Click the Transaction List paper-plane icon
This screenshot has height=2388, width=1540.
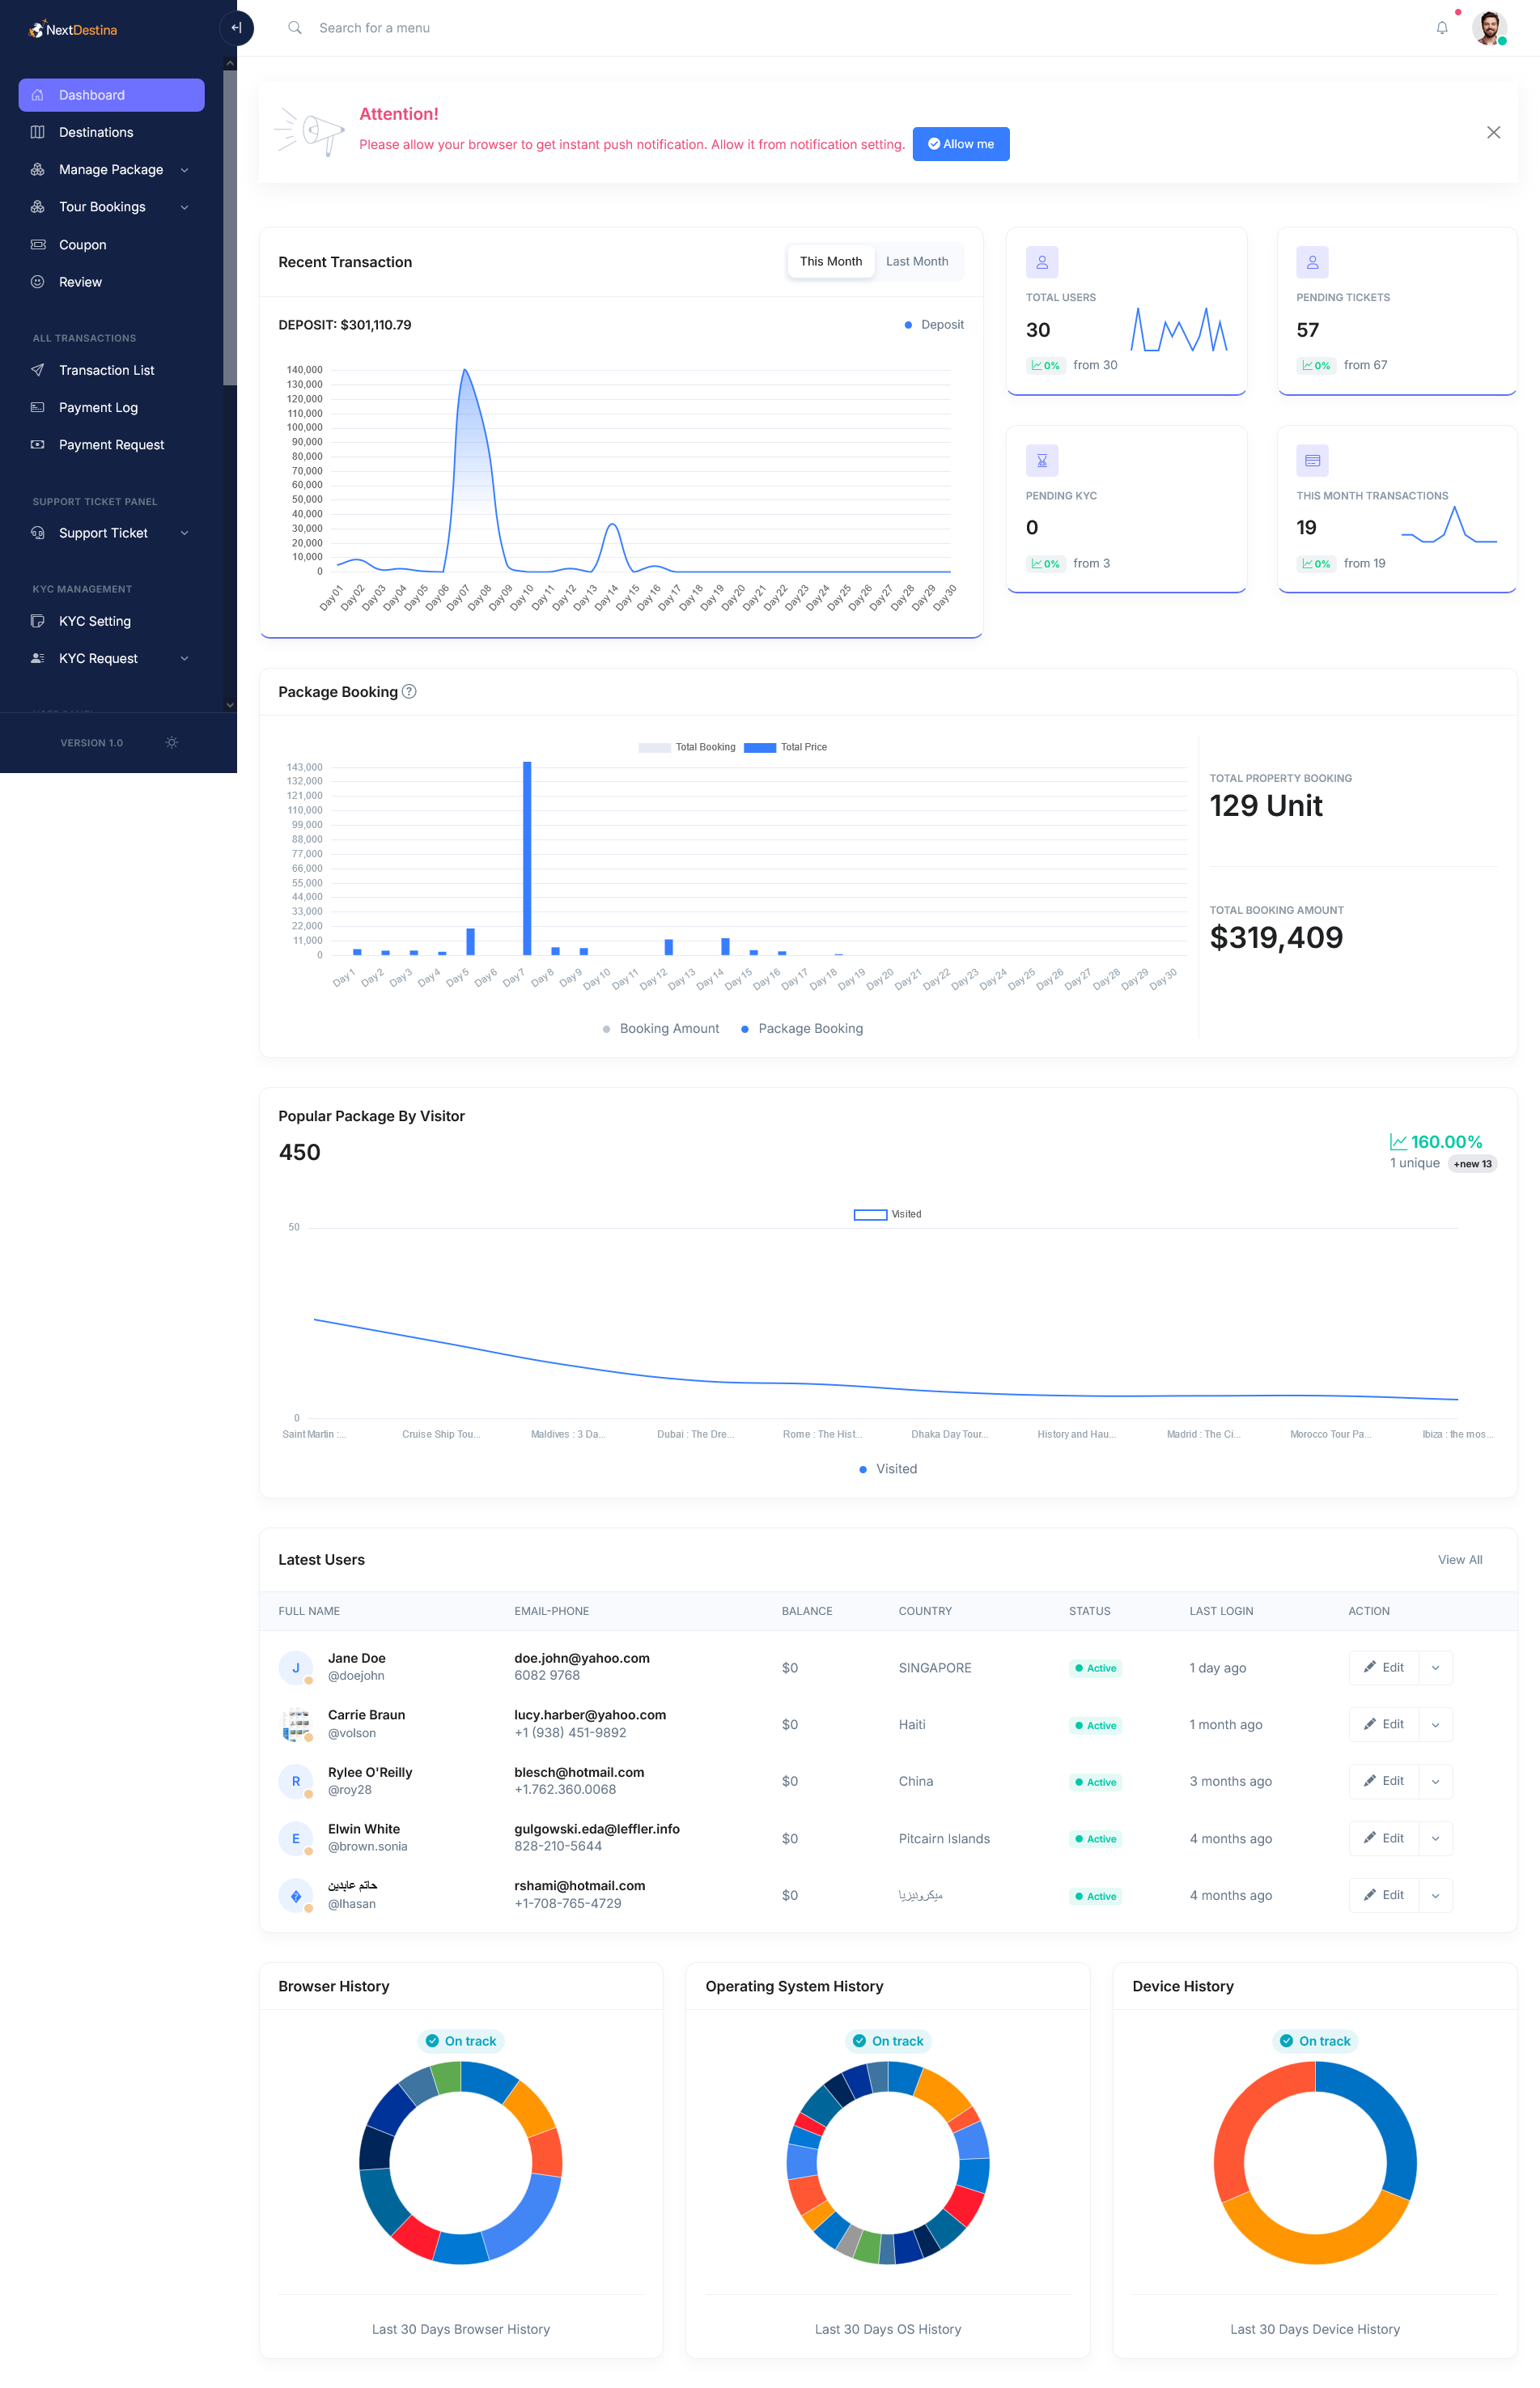[37, 370]
